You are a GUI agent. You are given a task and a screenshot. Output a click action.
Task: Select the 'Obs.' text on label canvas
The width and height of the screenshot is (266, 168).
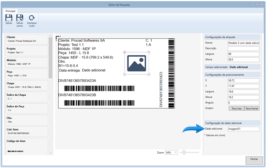[x=62, y=61]
